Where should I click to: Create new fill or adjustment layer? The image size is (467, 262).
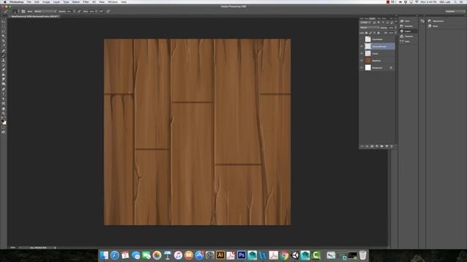pos(377,146)
